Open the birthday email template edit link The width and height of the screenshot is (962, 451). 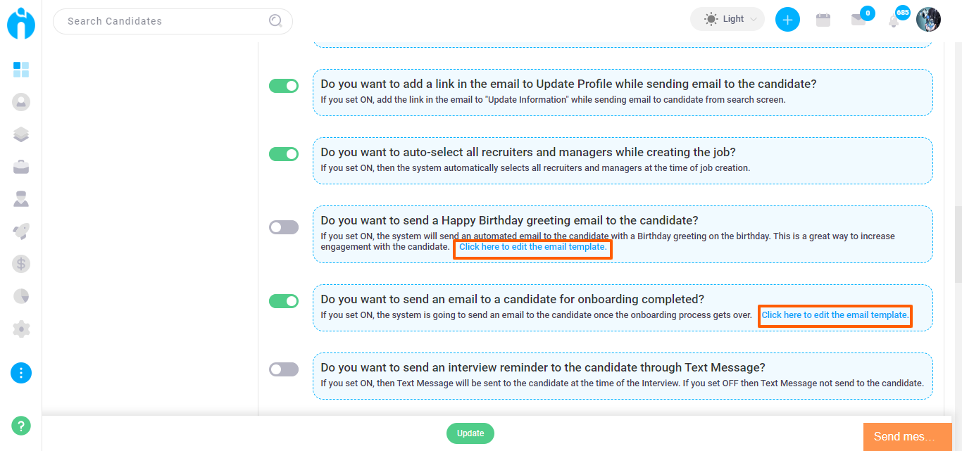tap(532, 248)
